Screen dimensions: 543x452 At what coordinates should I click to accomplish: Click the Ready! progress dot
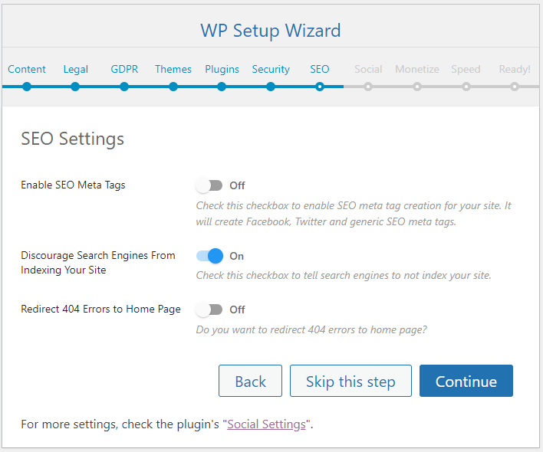coord(515,87)
